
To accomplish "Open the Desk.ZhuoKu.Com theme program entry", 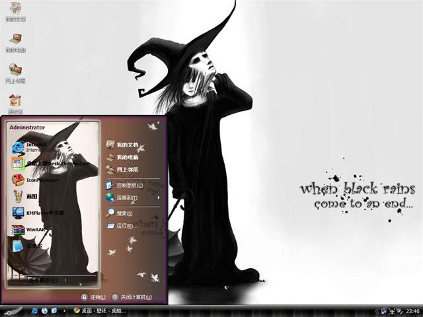I will [51, 163].
